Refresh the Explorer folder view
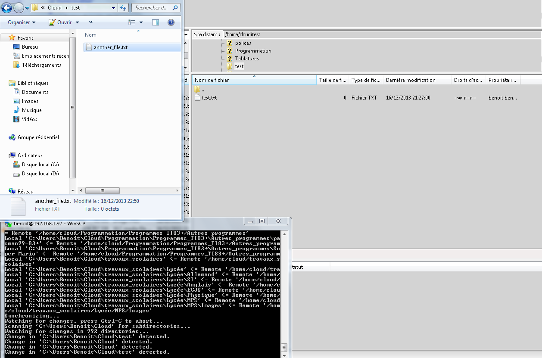 tap(123, 8)
